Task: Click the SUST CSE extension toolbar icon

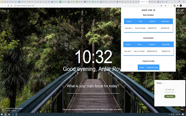Action: coord(174,6)
